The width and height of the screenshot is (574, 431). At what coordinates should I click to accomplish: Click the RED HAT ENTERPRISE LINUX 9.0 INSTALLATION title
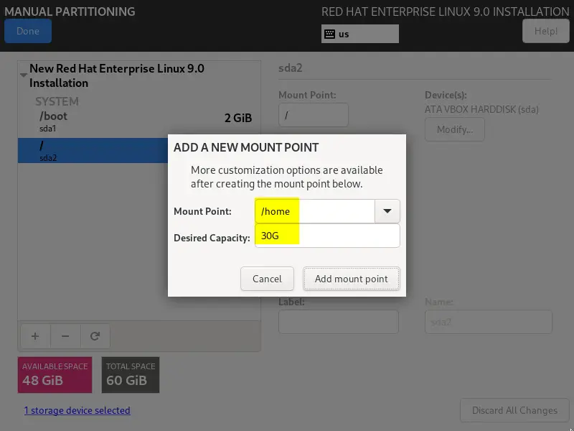[445, 11]
